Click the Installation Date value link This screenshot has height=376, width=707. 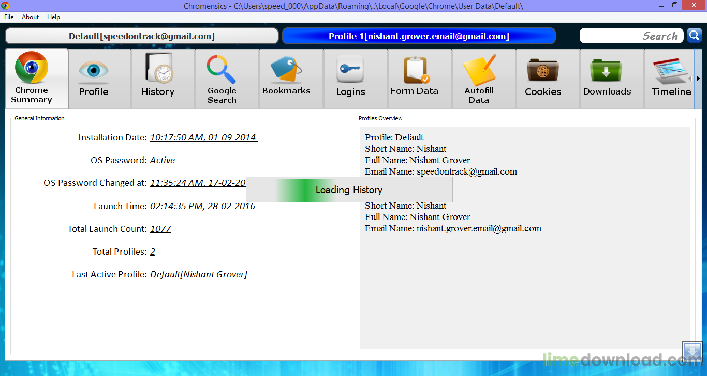[x=203, y=137]
